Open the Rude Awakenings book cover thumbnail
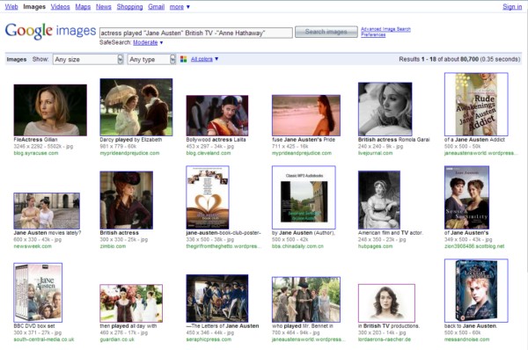This screenshot has width=528, height=350. pyautogui.click(x=476, y=105)
